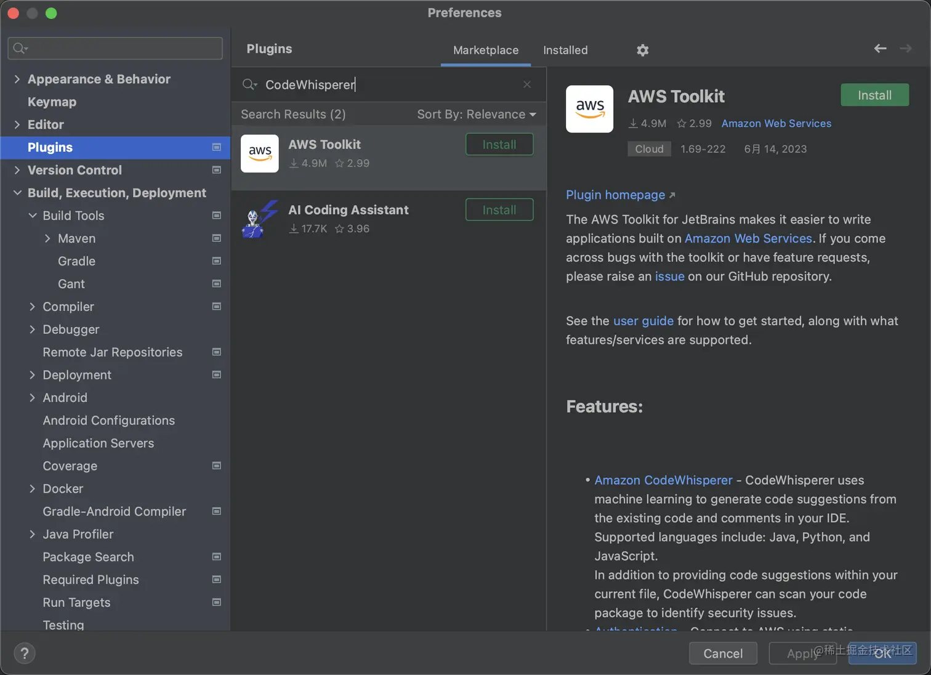The image size is (931, 675).
Task: Click the project-level icon next to Plugins
Action: pos(217,147)
